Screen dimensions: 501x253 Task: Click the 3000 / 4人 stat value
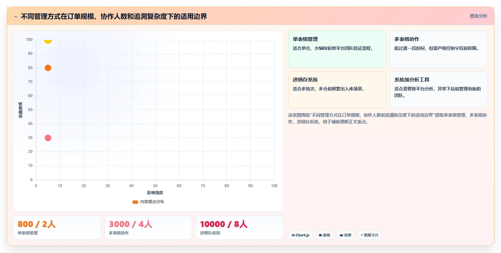[x=131, y=224]
